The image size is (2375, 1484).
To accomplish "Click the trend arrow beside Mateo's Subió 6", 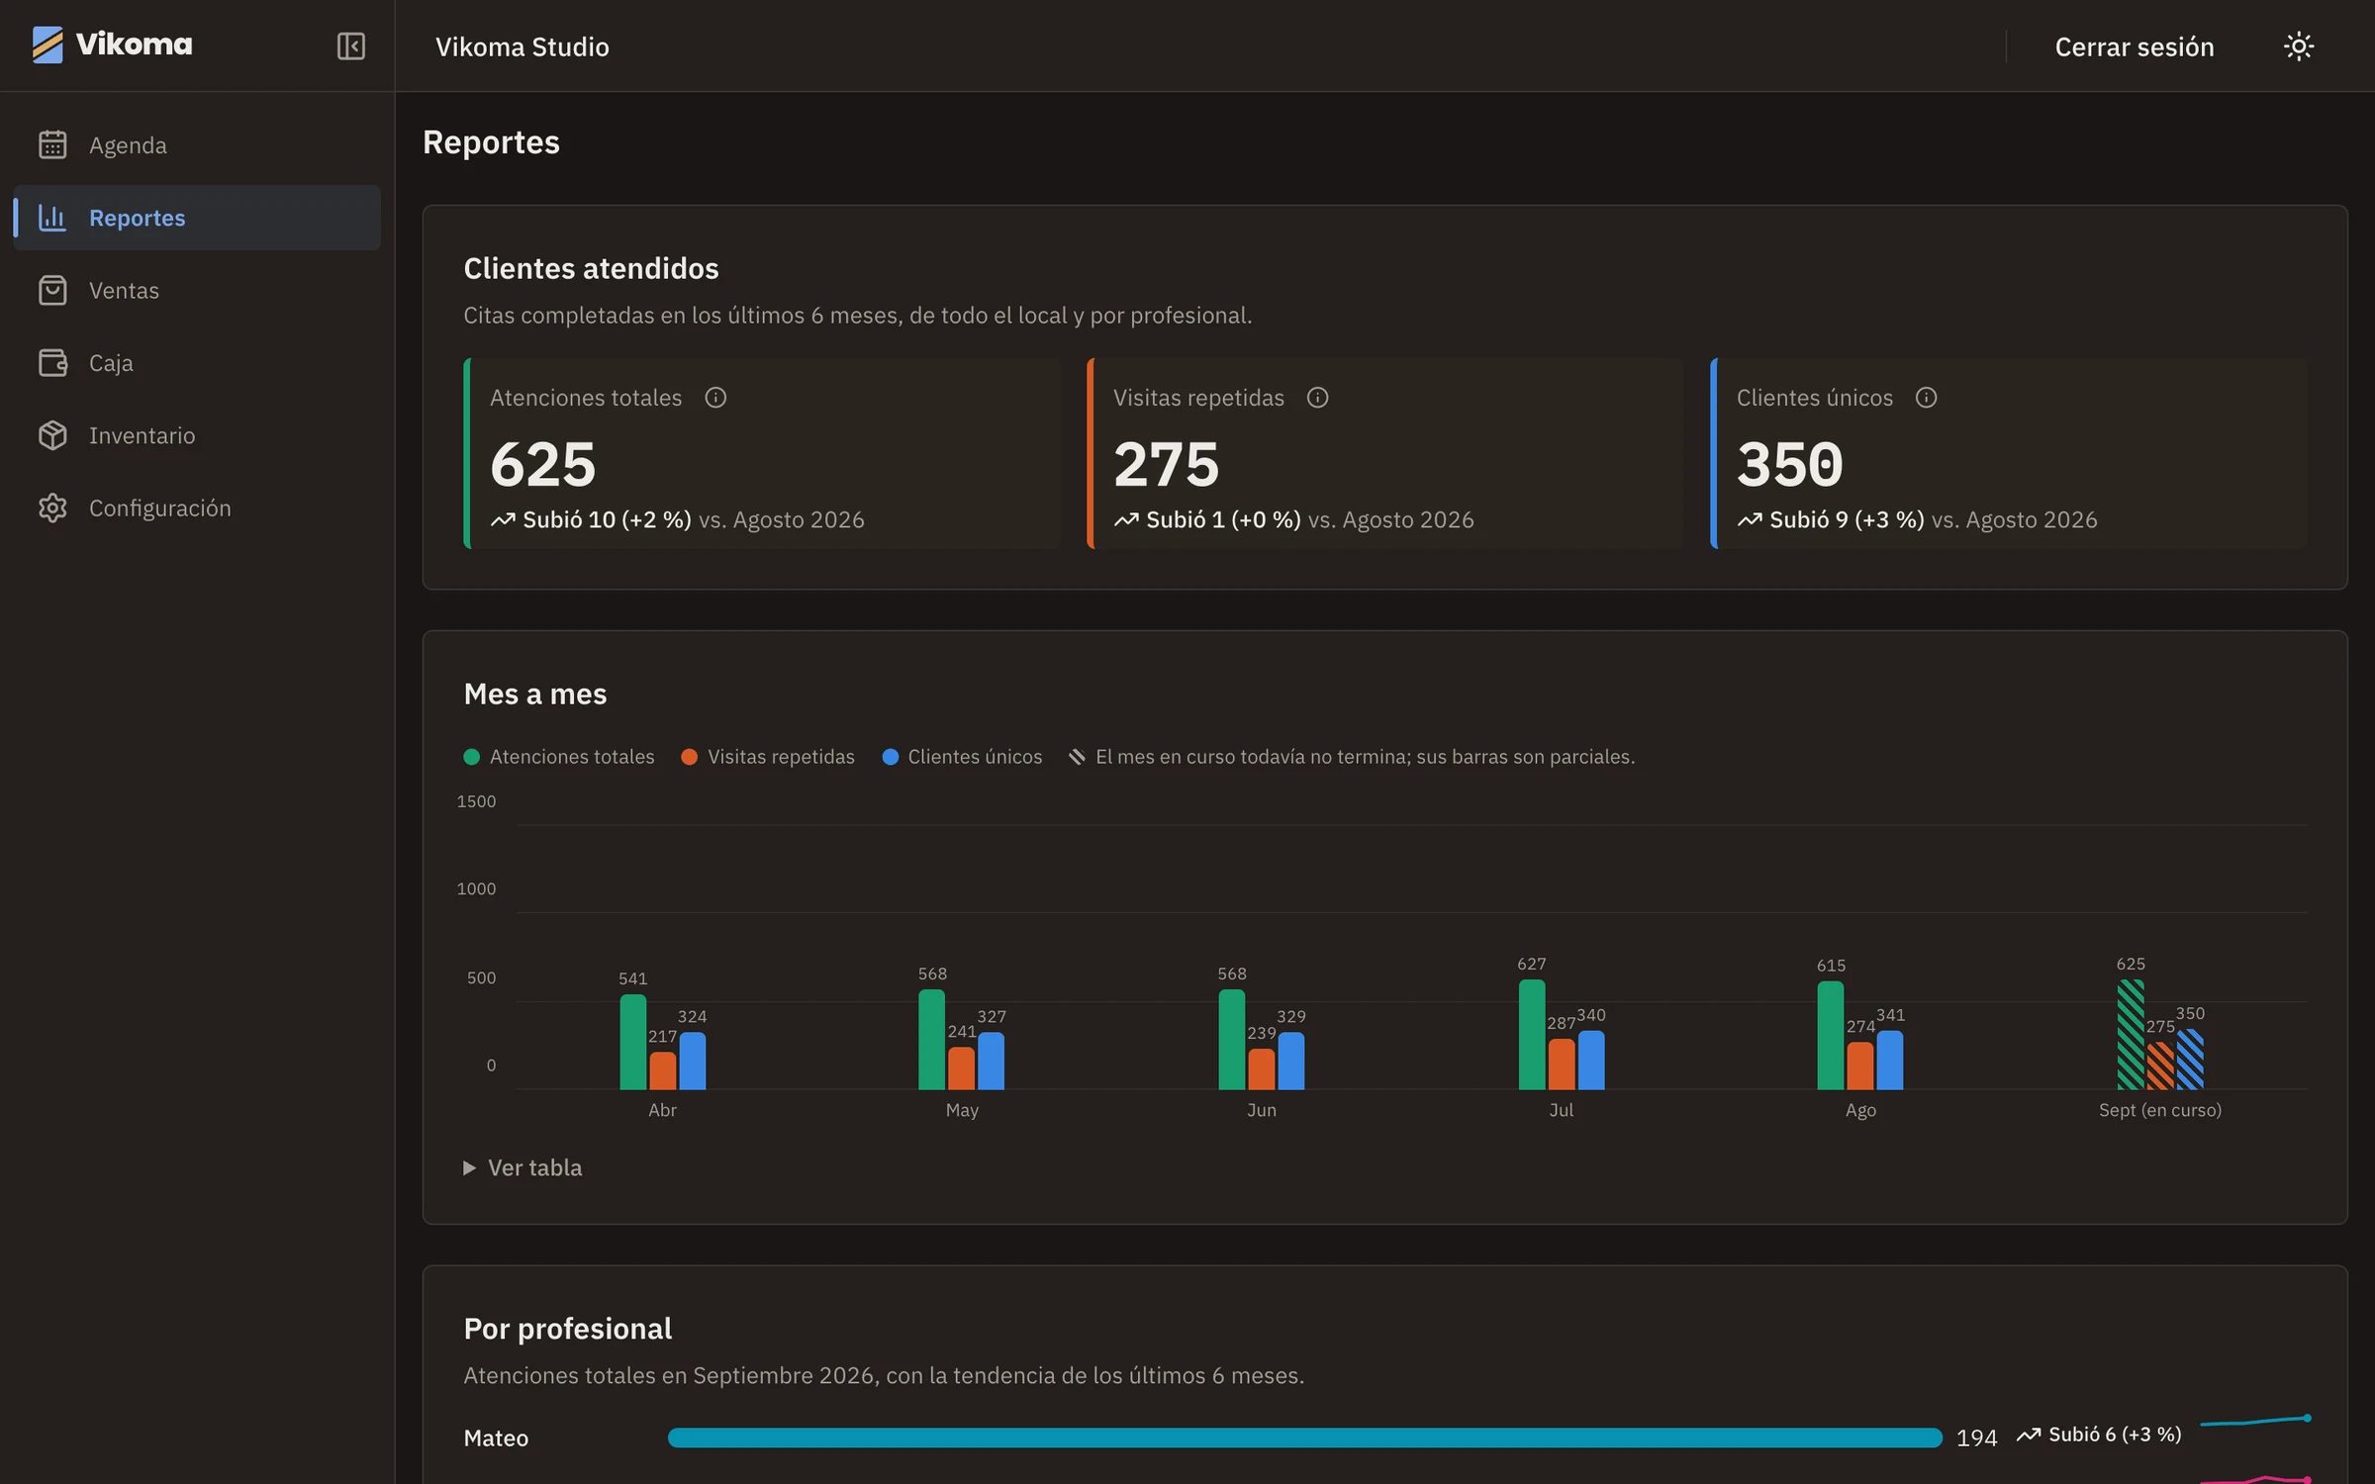I will click(x=2029, y=1435).
